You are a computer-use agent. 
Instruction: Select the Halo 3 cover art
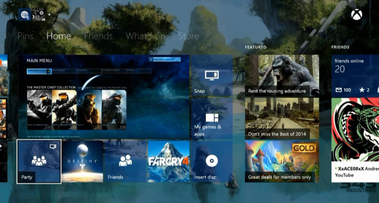coord(89,110)
